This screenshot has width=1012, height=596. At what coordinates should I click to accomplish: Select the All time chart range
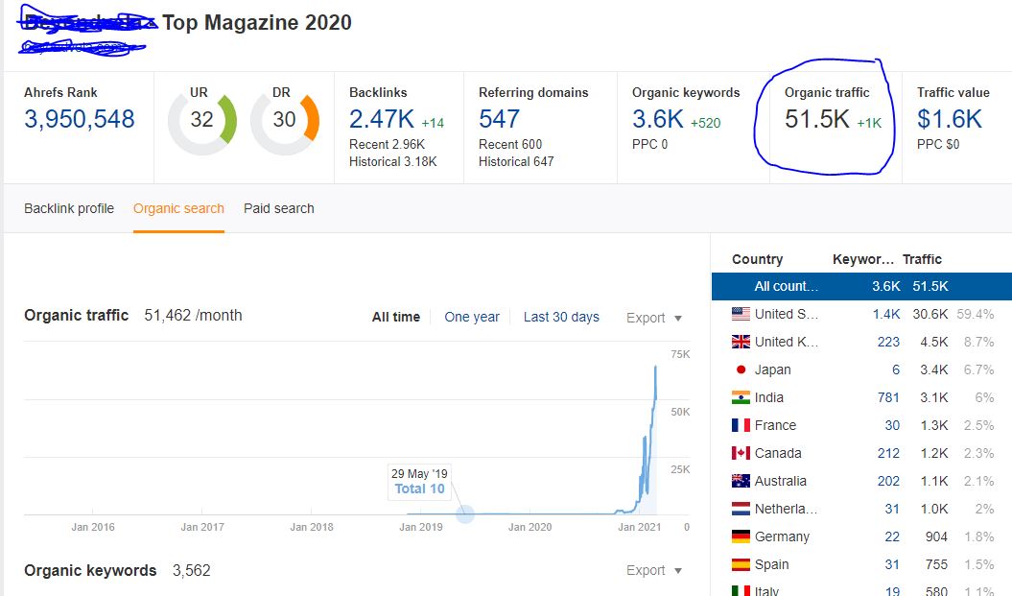coord(396,317)
